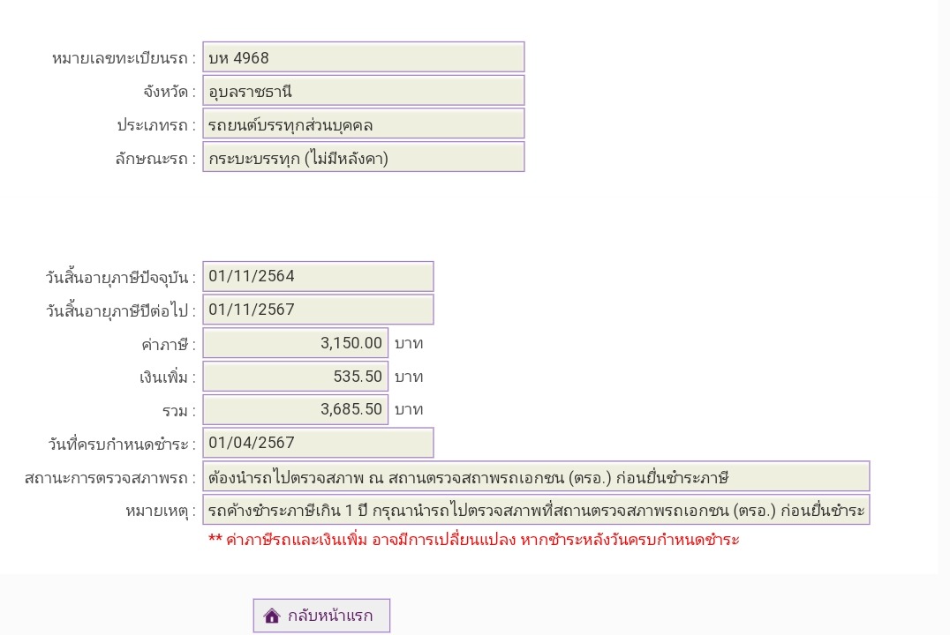Click the label ประเภทรถ
The image size is (950, 635).
coord(156,125)
